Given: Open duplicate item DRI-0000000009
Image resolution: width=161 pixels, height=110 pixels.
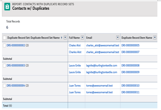Looking at the screenshot, I should 130,72.
